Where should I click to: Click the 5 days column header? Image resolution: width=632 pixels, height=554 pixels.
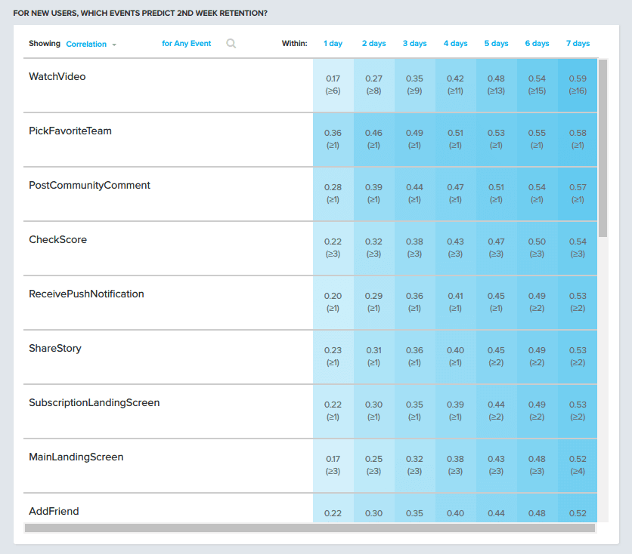[x=496, y=44]
